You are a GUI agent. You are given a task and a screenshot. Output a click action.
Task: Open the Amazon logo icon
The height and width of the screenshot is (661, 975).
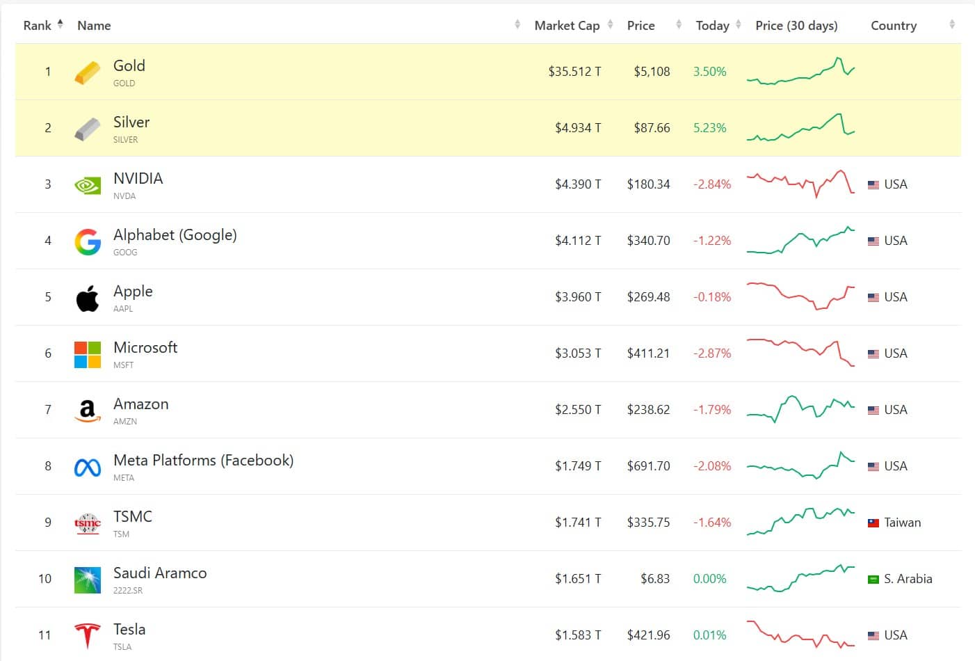(88, 411)
